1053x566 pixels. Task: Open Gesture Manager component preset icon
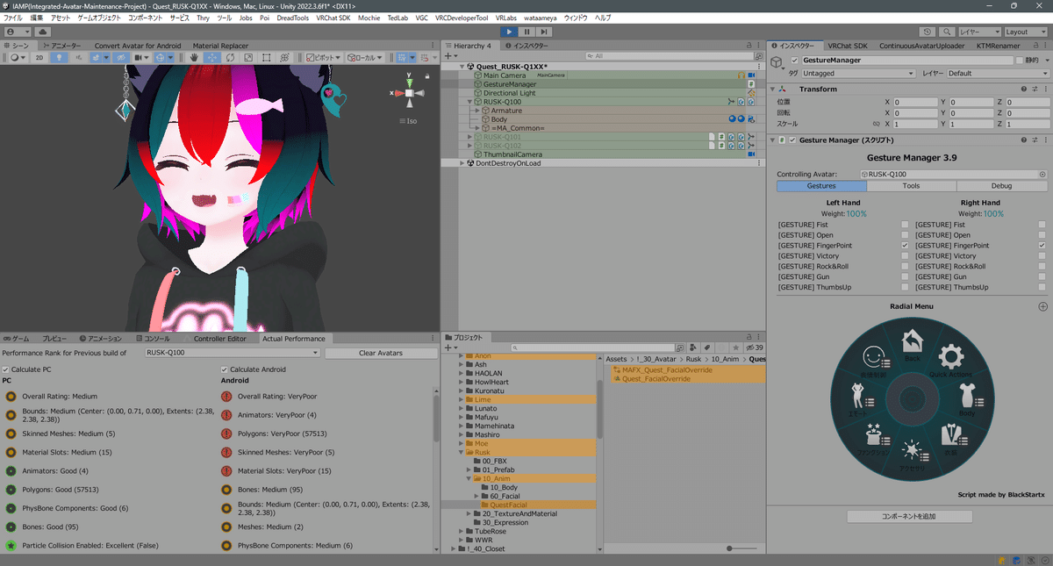point(1035,140)
